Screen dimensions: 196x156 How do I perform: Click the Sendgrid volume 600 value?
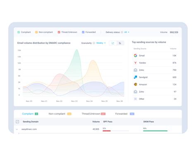coord(174,77)
